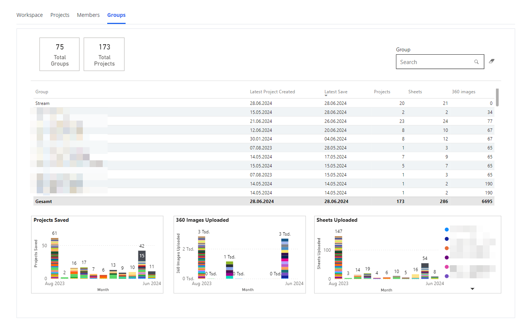Image resolution: width=529 pixels, height=330 pixels.
Task: Click the pink legend marker
Action: (447, 267)
